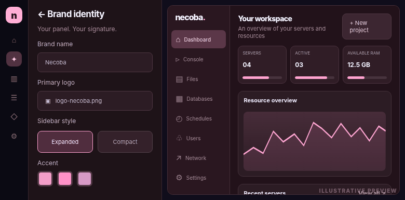Click Dashboard house icon in preview
Screen dimensions: 405x200
[178, 39]
